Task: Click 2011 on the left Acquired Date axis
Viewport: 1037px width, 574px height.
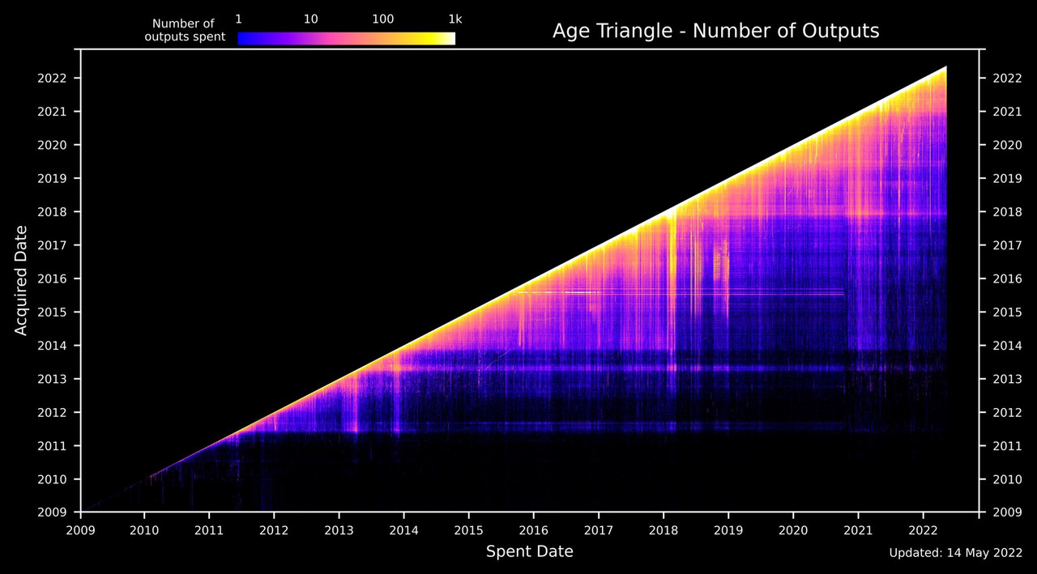Action: (x=51, y=445)
